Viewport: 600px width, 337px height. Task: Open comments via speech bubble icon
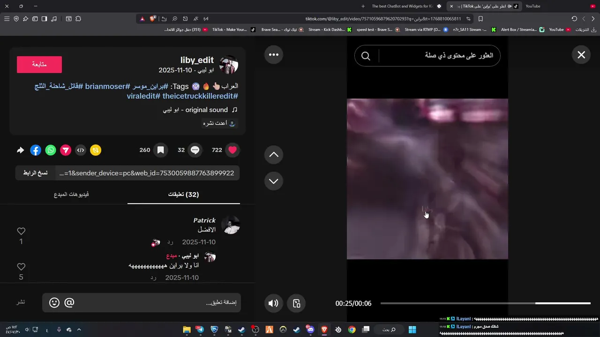(195, 150)
